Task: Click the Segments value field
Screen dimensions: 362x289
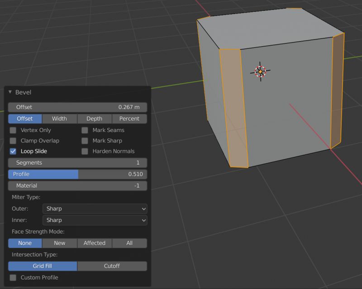Action: click(77, 162)
